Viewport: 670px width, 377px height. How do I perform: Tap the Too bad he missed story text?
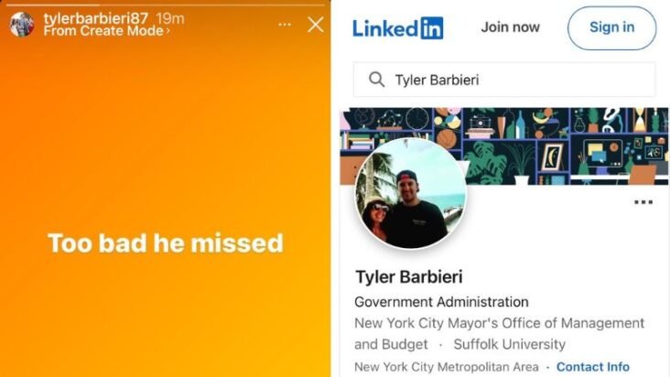[166, 242]
